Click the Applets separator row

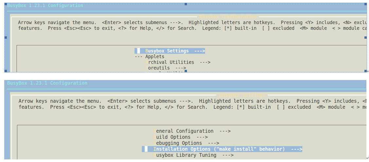point(150,57)
